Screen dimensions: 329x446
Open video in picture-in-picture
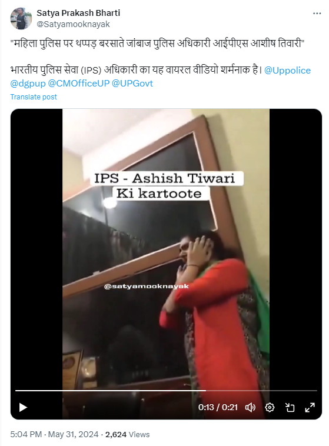[x=290, y=407]
